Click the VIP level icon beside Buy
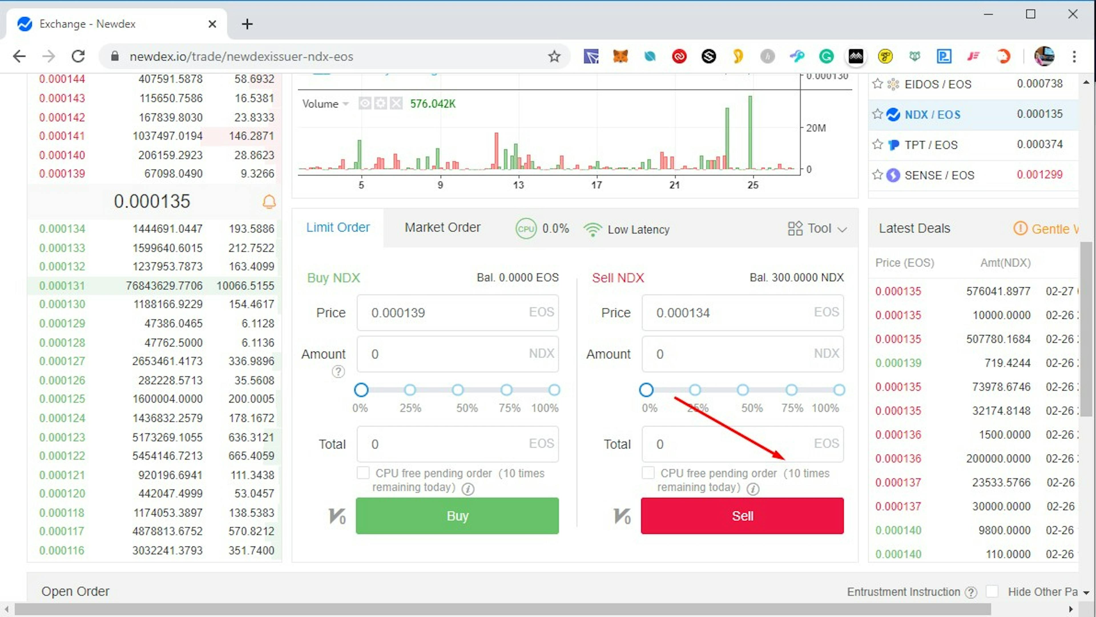The image size is (1096, 617). 337,516
